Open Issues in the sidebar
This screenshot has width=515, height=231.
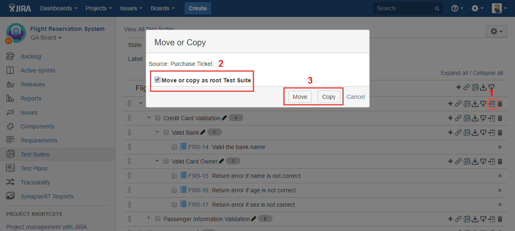click(29, 112)
